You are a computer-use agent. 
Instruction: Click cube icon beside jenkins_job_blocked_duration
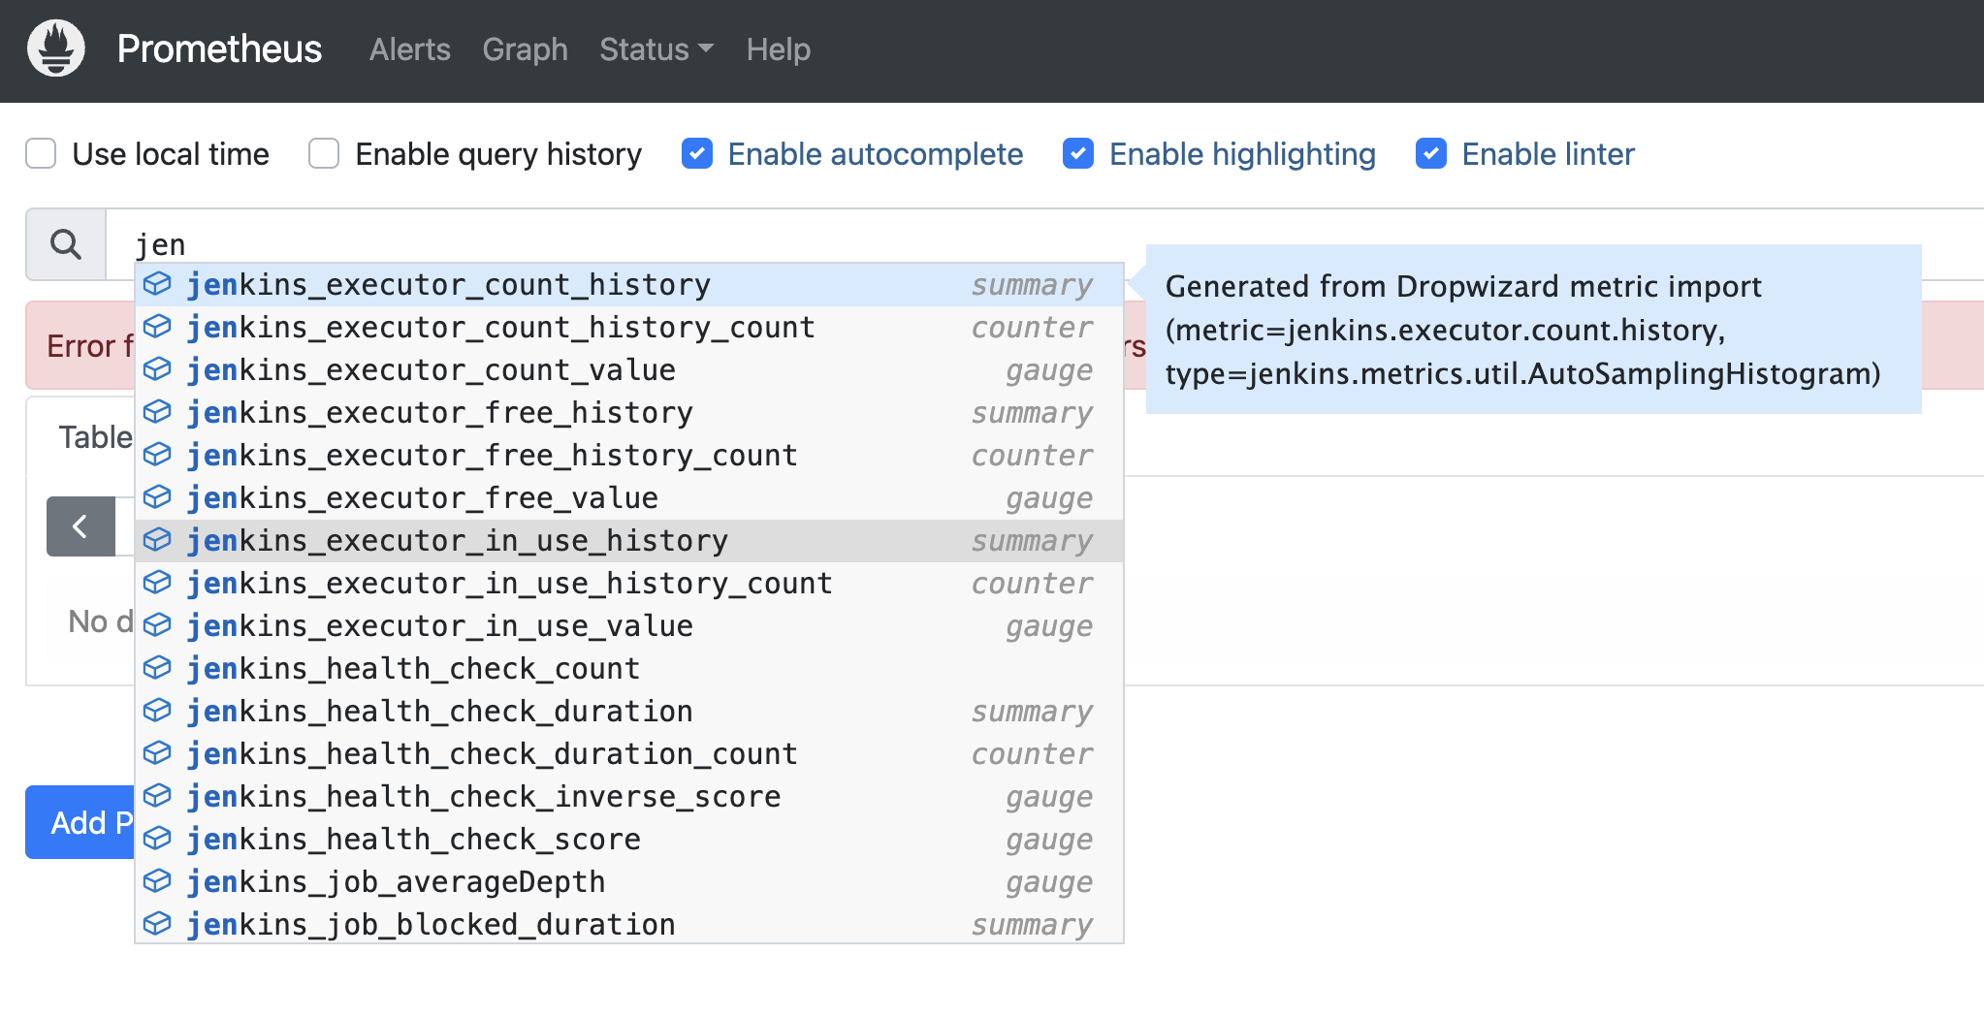157,924
